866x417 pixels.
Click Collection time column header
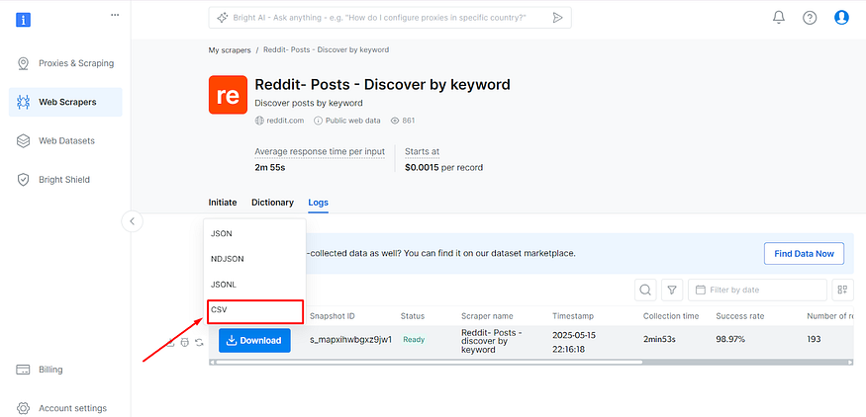point(671,316)
